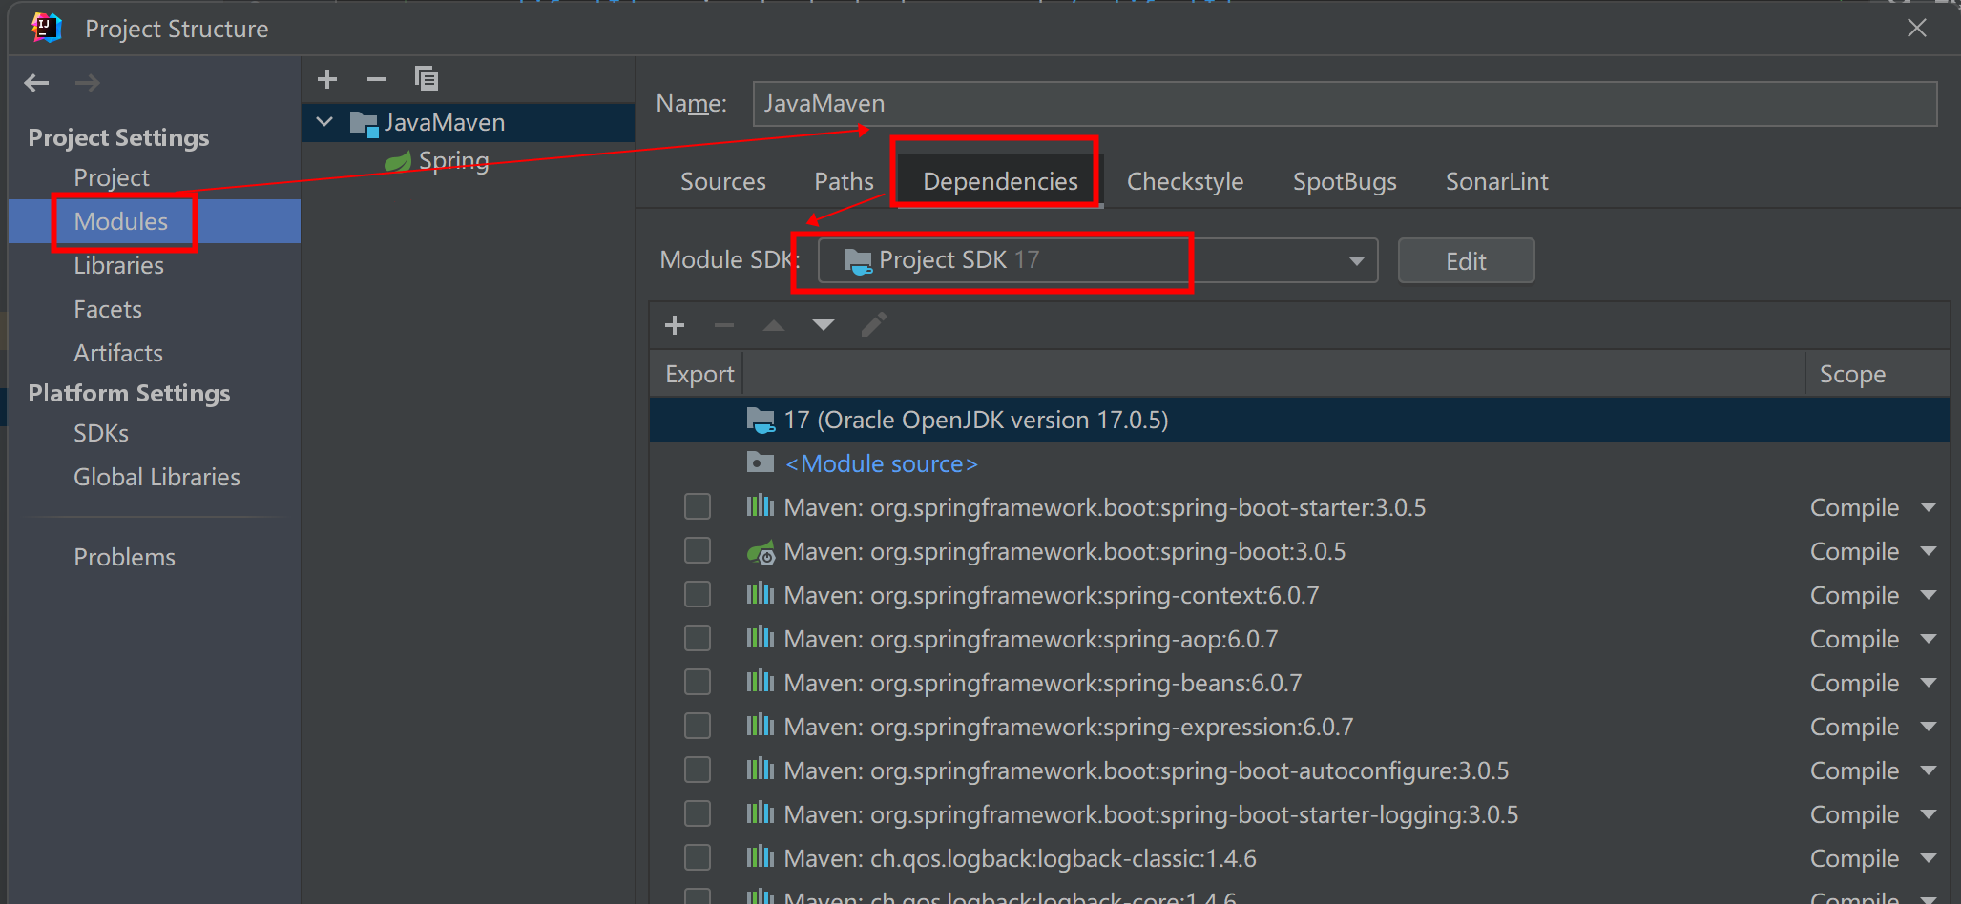1961x904 pixels.
Task: Tick export checkbox for logback-classic
Action: pyautogui.click(x=698, y=857)
